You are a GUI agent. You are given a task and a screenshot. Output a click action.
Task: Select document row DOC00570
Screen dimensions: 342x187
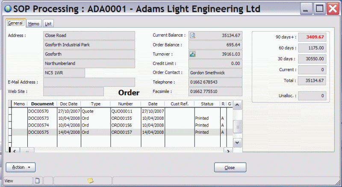122,111
